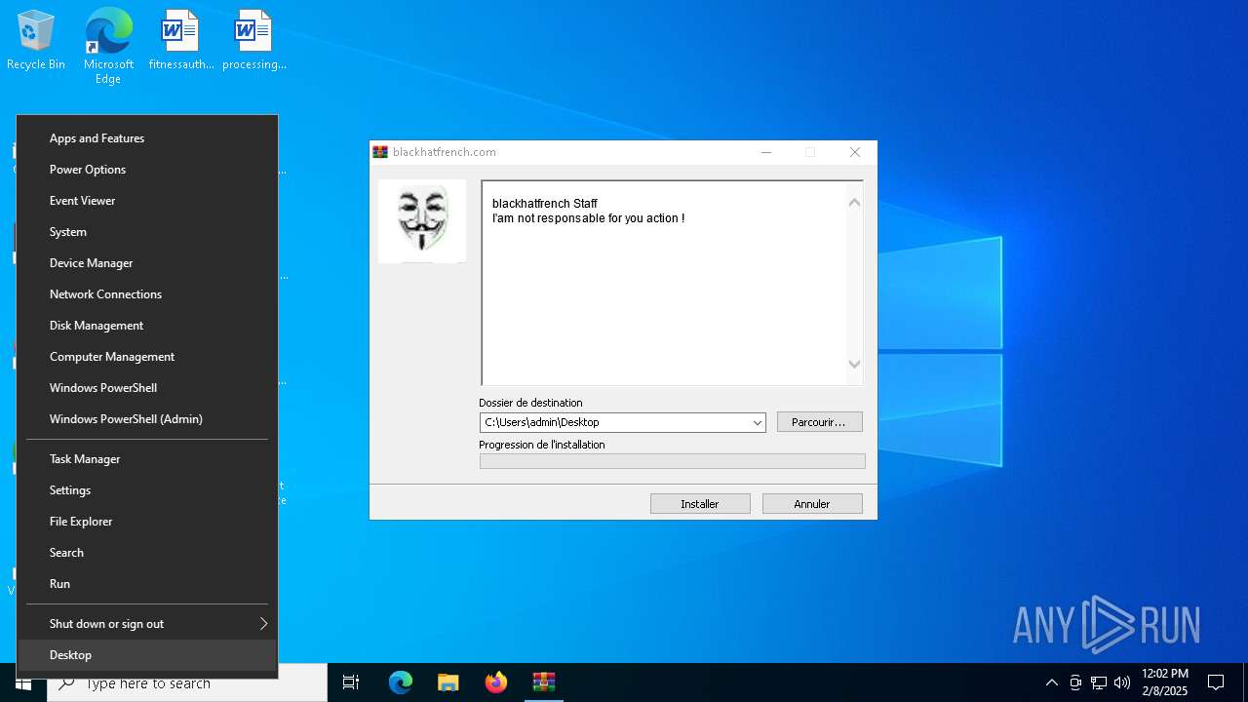Click the Parcourir... browse button
1248x702 pixels.
[x=819, y=422]
